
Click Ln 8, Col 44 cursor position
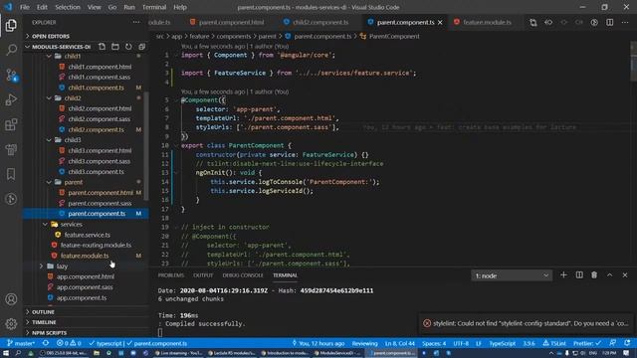click(x=400, y=343)
